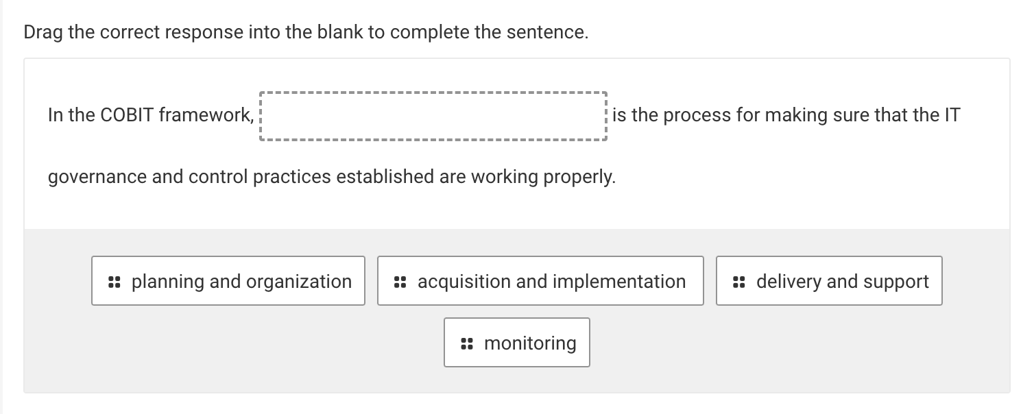Viewport: 1034px width, 414px height.
Task: Select the 'monitoring' answer option
Action: (517, 343)
